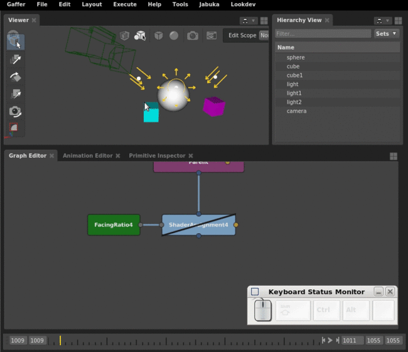Click the Name column header
The width and height of the screenshot is (408, 352).
pos(337,47)
